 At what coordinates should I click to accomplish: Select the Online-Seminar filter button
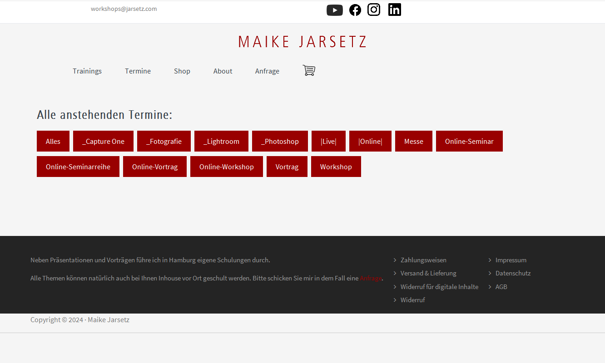click(469, 141)
